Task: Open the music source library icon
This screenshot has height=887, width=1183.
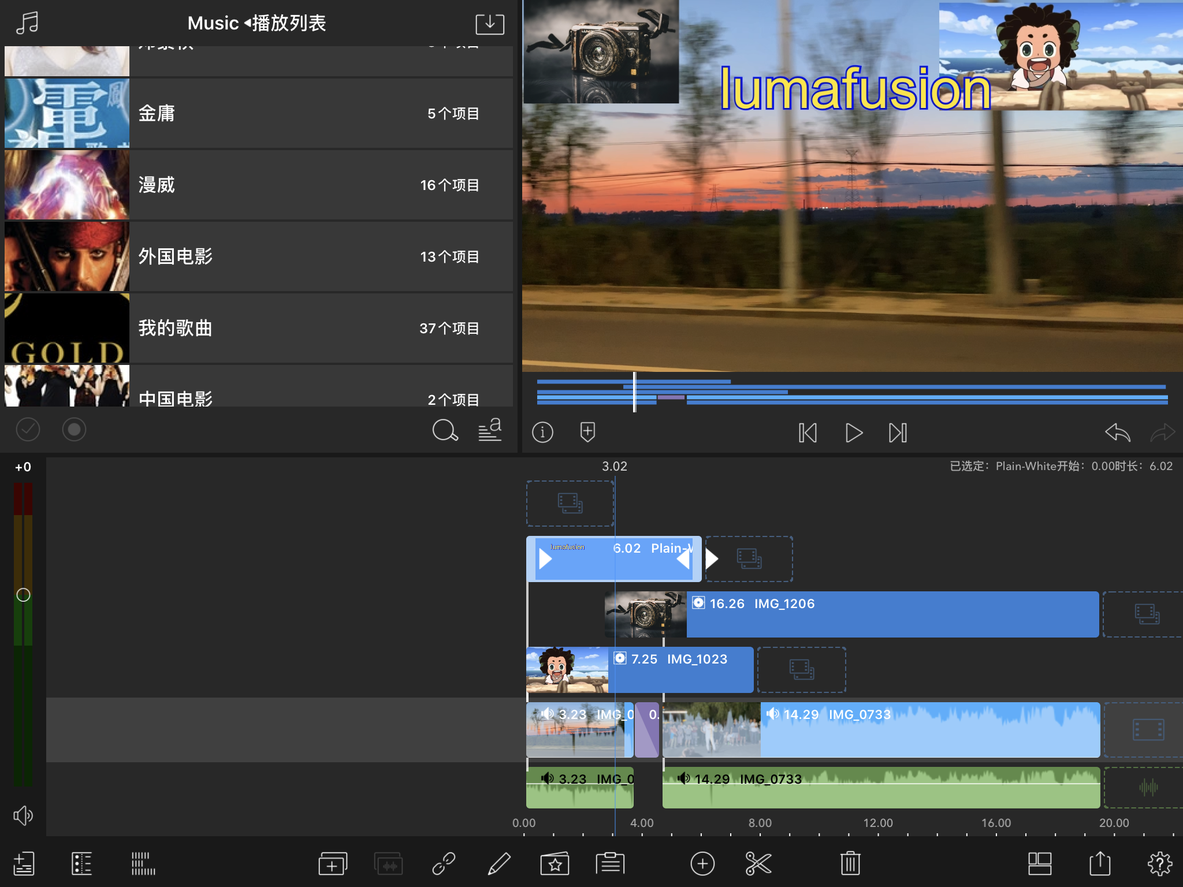Action: click(x=27, y=23)
